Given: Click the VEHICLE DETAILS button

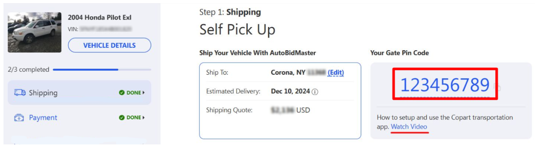Looking at the screenshot, I should [109, 45].
